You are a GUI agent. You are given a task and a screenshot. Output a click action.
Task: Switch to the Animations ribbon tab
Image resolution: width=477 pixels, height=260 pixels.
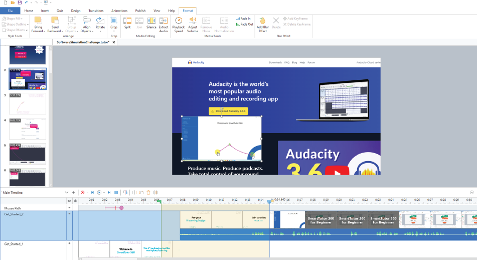pos(119,11)
